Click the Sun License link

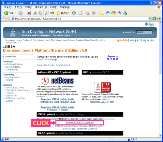tap(69, 129)
